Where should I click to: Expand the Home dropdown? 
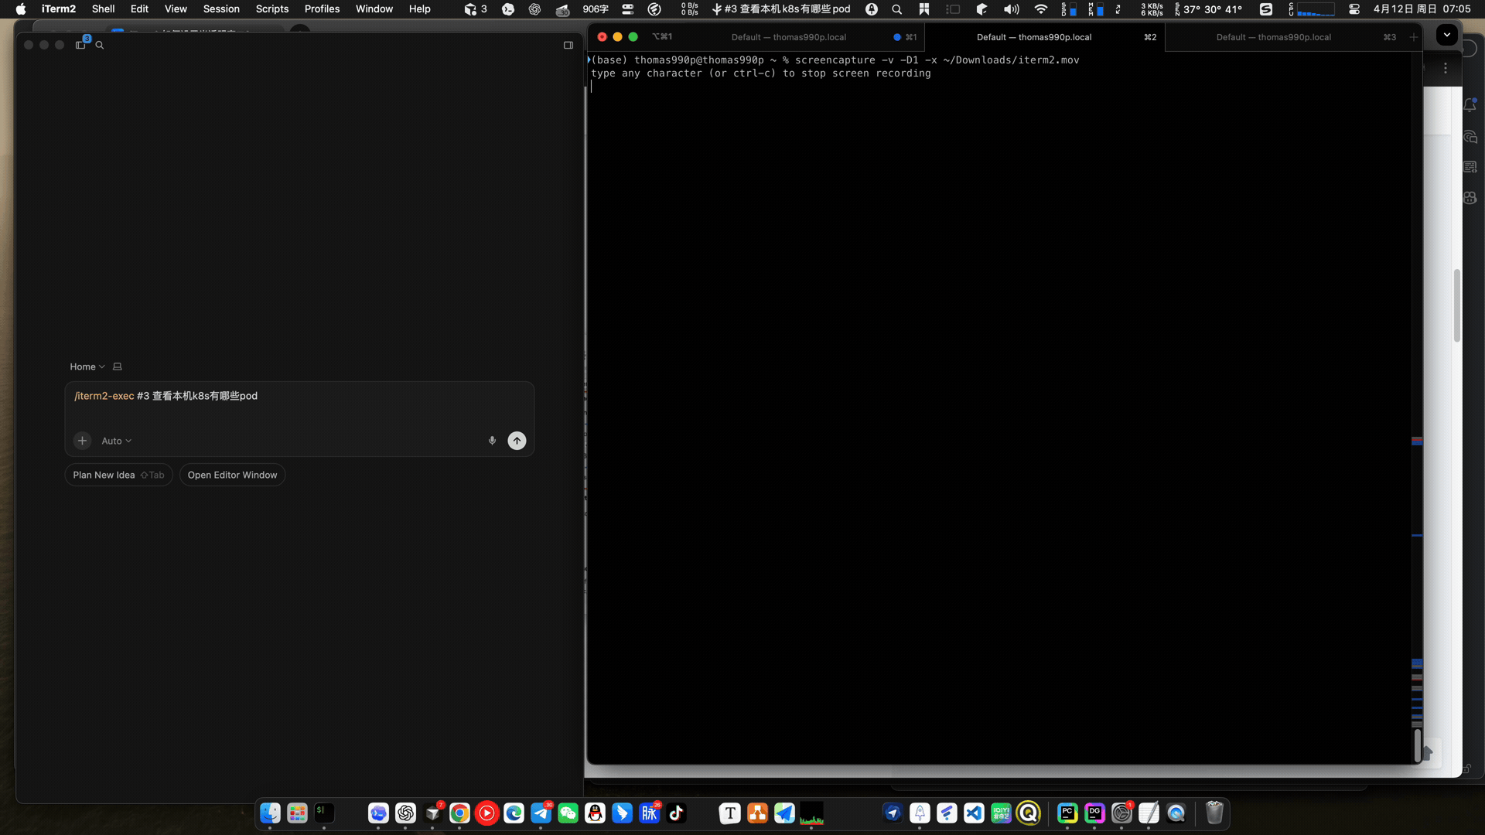87,366
